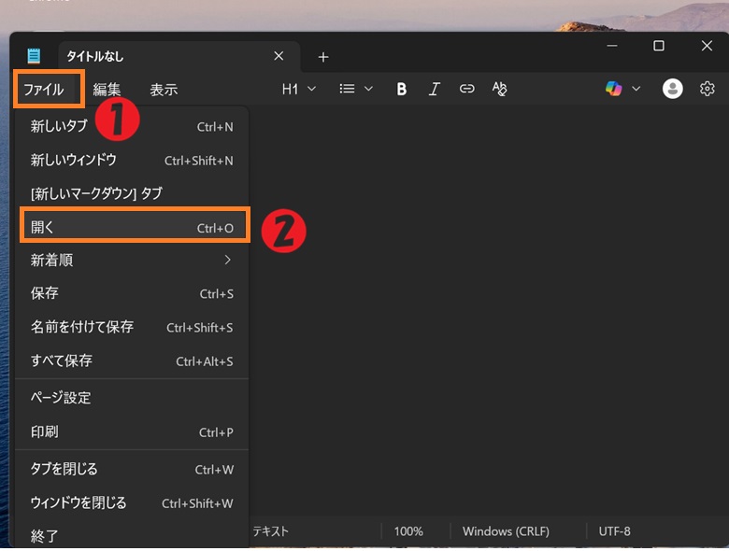This screenshot has width=729, height=551.
Task: Choose 印刷 menu item
Action: 132,432
